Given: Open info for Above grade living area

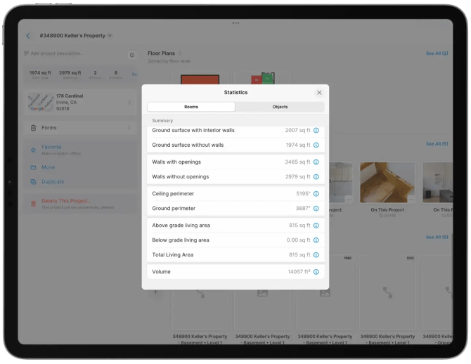Looking at the screenshot, I should (316, 226).
